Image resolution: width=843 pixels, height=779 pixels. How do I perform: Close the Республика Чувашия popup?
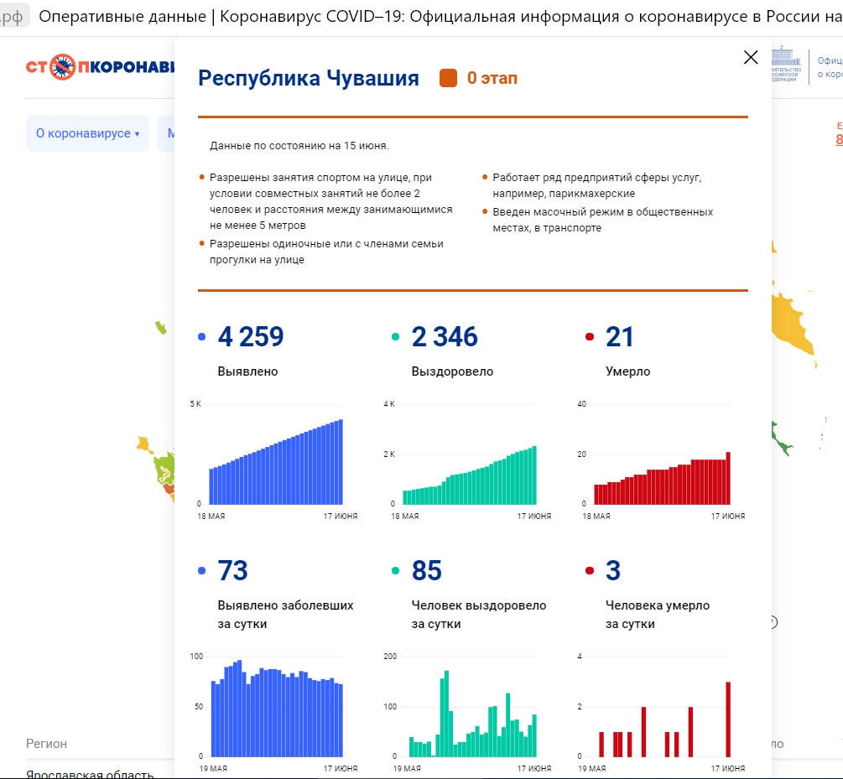pos(751,57)
